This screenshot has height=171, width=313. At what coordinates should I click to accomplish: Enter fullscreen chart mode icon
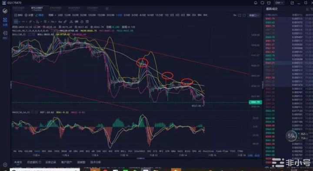pyautogui.click(x=240, y=15)
